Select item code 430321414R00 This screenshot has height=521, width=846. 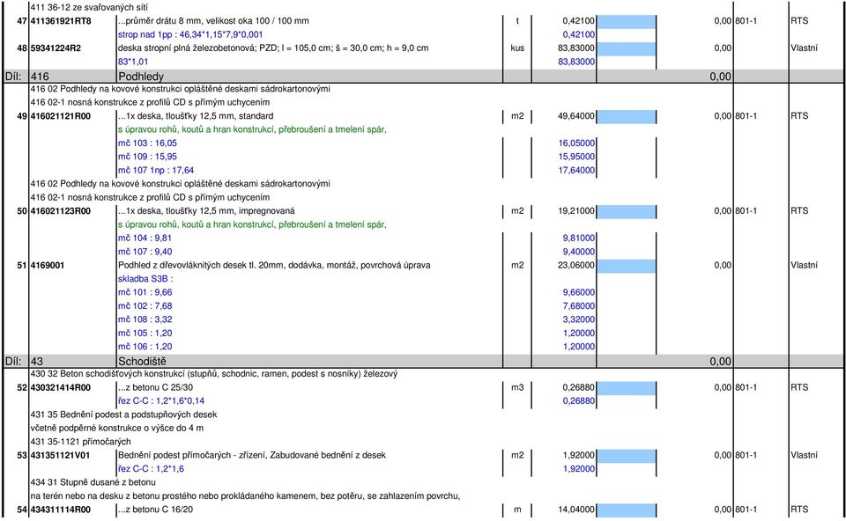point(61,387)
